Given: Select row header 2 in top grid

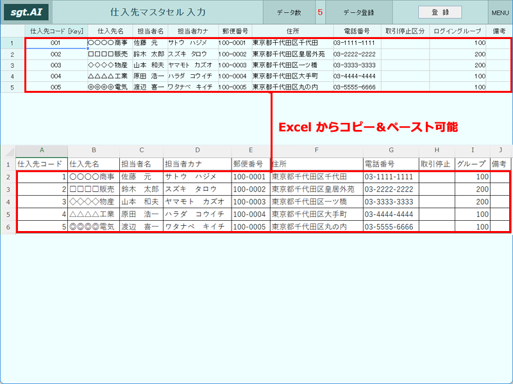Looking at the screenshot, I should click(12, 54).
